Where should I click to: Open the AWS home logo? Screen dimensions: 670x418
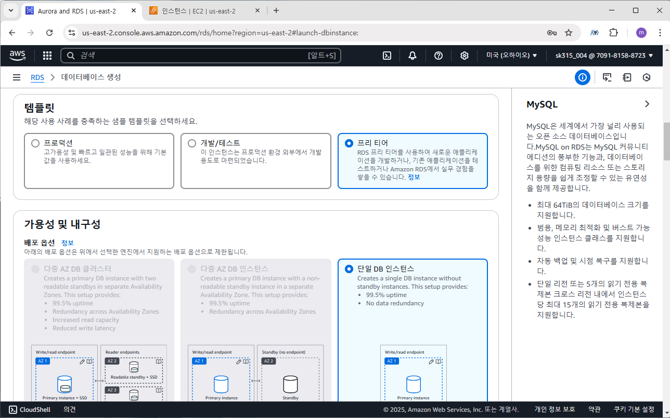(17, 55)
